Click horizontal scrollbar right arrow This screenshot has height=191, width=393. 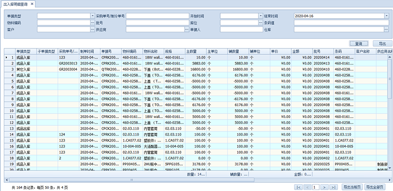pyautogui.click(x=390, y=180)
